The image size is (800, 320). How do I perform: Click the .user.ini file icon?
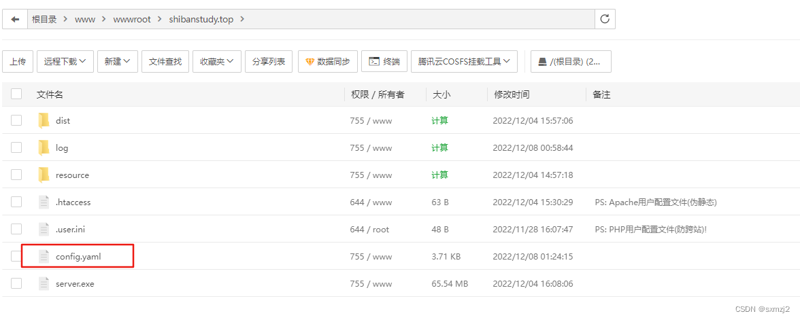click(44, 230)
